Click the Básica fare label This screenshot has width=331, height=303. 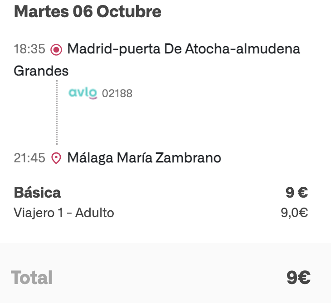pos(37,193)
